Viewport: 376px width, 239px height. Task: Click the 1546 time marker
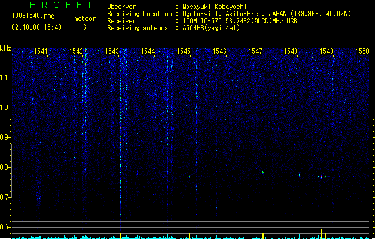tap(219, 51)
